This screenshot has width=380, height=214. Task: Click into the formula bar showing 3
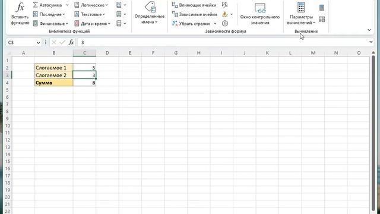click(x=223, y=42)
